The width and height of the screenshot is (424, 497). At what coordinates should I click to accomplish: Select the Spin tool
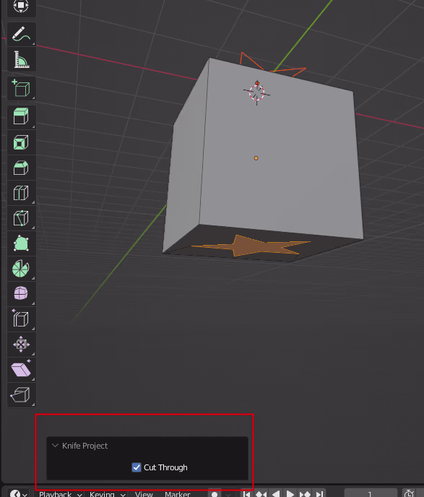click(x=21, y=269)
